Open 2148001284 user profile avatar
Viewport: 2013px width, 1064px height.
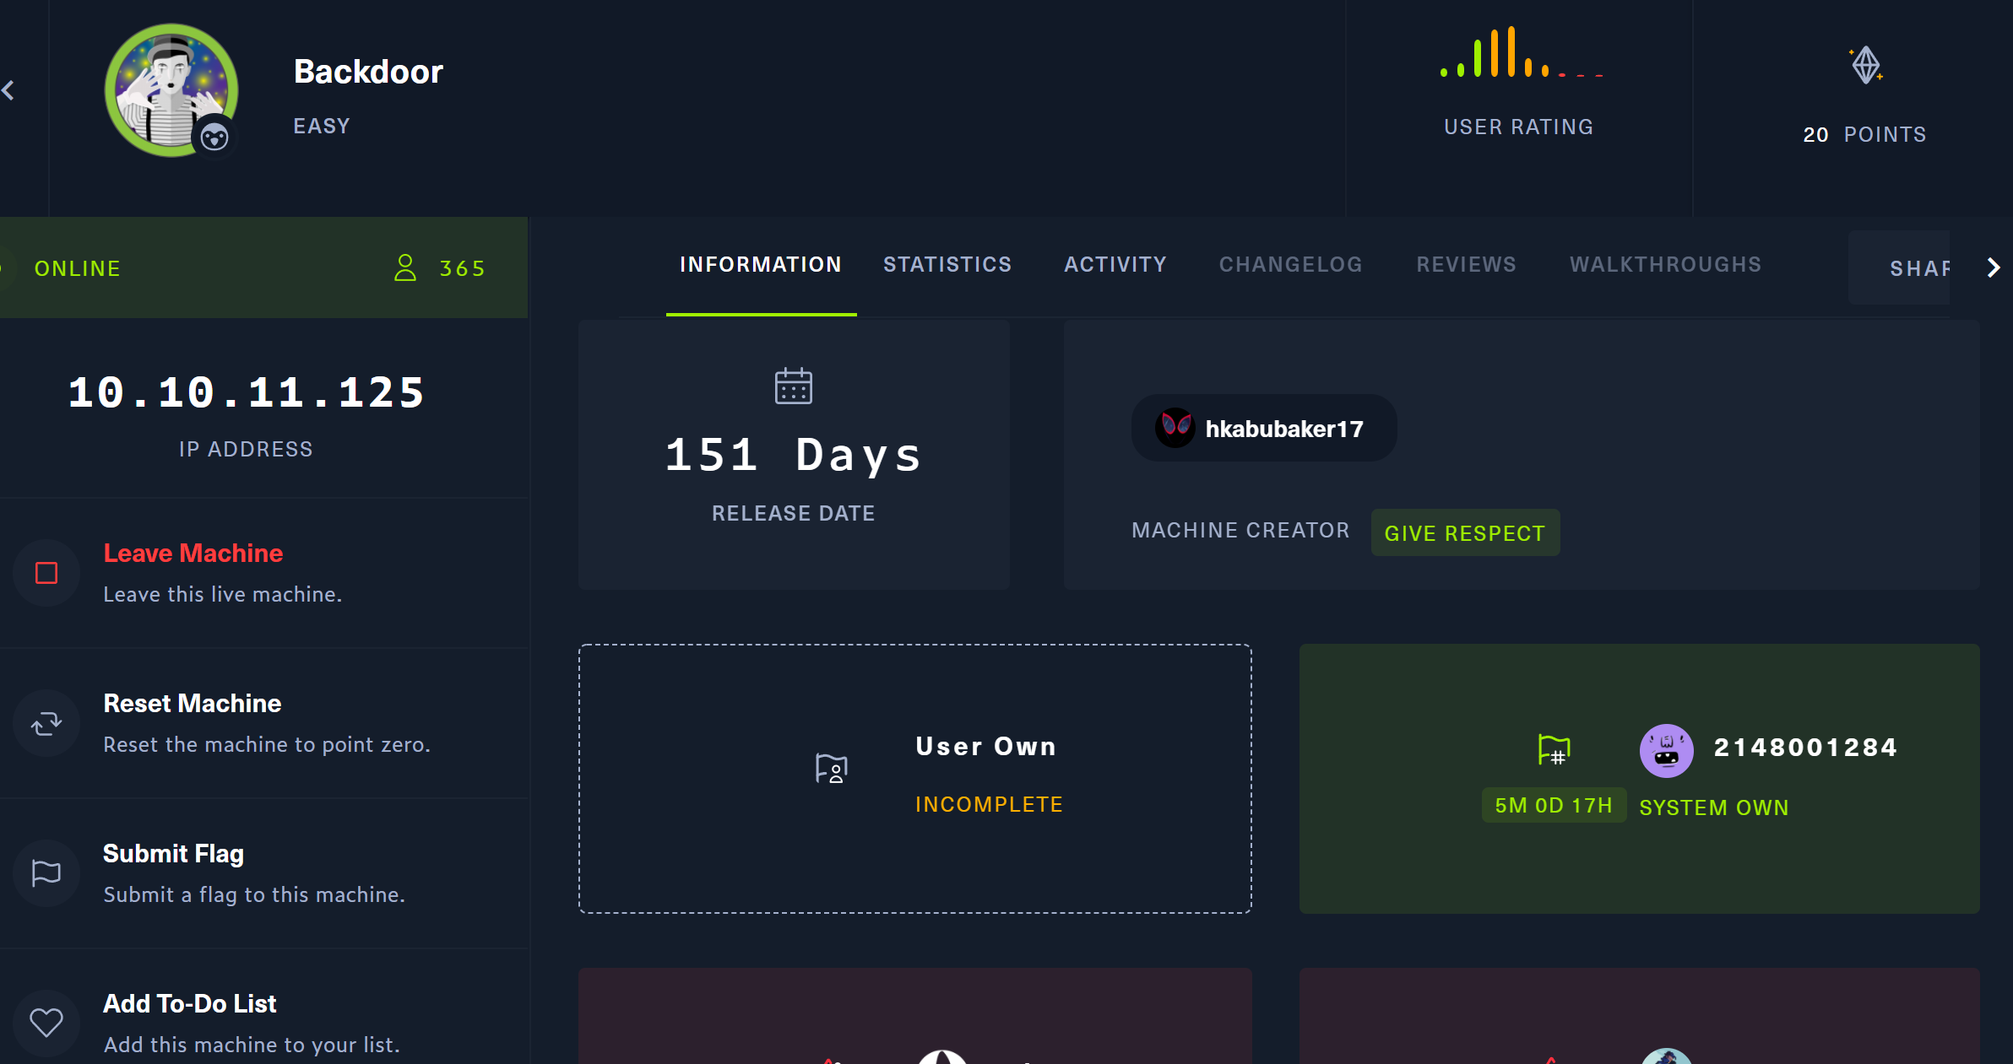[x=1666, y=749]
